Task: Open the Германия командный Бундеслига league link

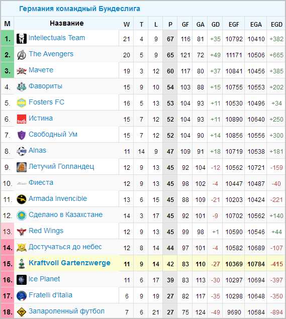Action: click(x=79, y=9)
